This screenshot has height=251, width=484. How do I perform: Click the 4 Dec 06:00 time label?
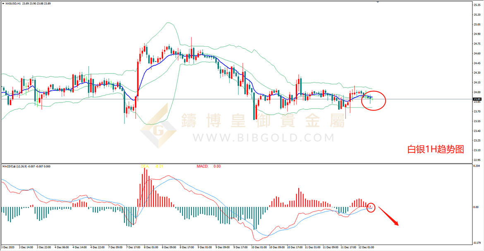click(x=62, y=247)
